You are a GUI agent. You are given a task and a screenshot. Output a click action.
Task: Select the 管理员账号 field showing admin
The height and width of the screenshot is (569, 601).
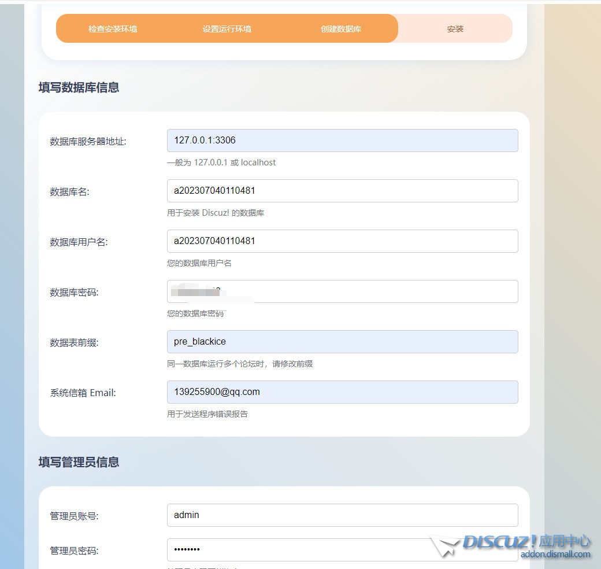coord(342,515)
